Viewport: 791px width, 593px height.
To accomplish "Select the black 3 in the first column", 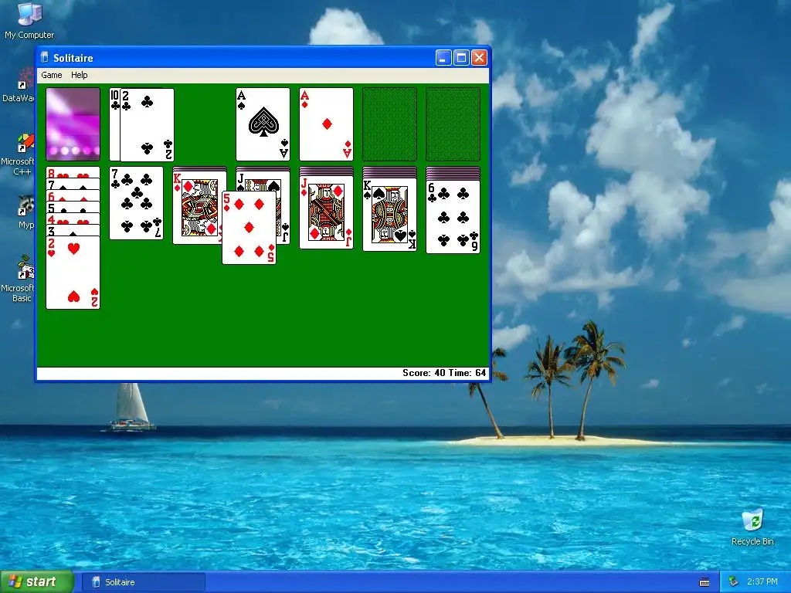I will (x=73, y=230).
